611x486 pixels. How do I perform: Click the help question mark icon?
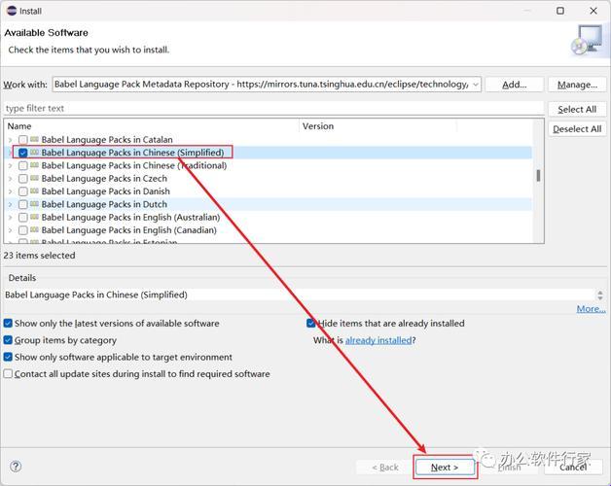tap(16, 467)
